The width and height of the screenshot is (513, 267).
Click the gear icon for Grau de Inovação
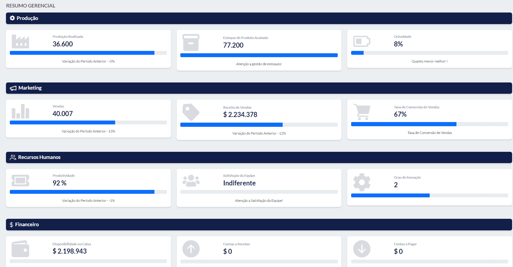[362, 182]
